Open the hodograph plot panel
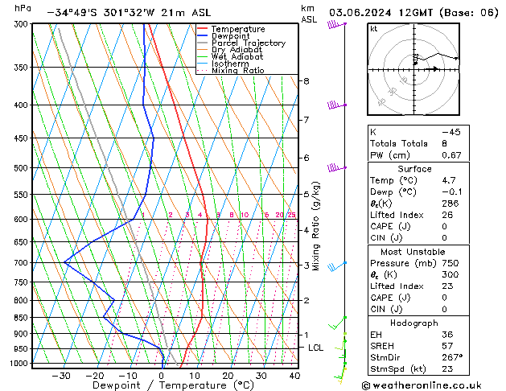The height and width of the screenshot is (391, 506). [413, 69]
